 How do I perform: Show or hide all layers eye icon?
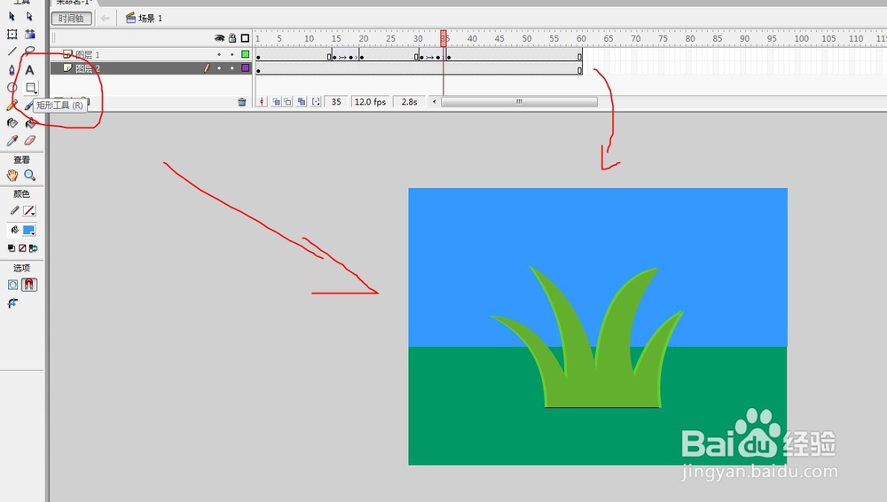(x=219, y=38)
